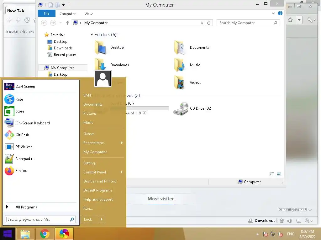Go up one folder level

[x=68, y=23]
